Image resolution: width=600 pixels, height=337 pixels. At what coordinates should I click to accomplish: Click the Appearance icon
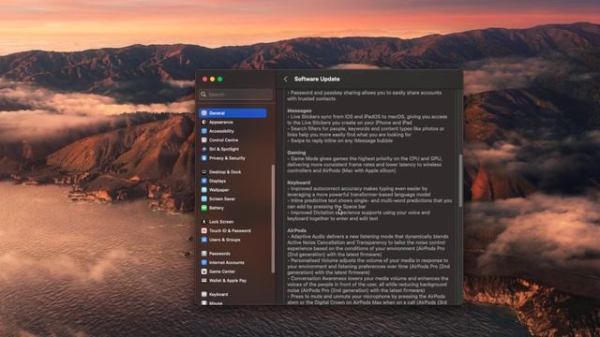(204, 123)
